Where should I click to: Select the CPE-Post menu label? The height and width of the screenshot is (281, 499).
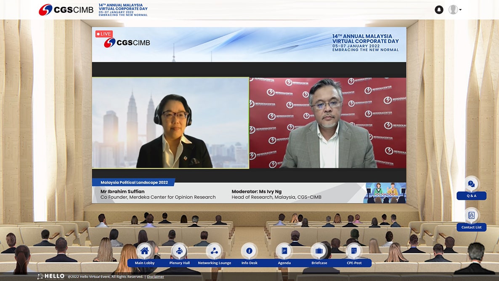(354, 263)
